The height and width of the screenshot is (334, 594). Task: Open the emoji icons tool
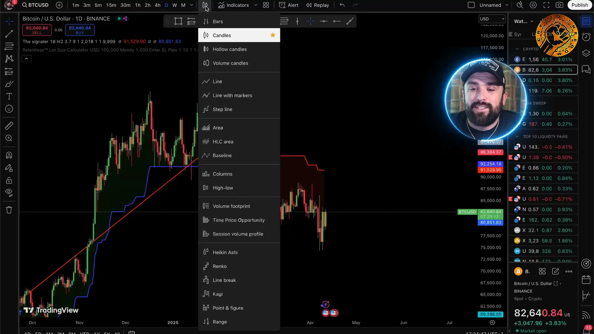(9, 109)
